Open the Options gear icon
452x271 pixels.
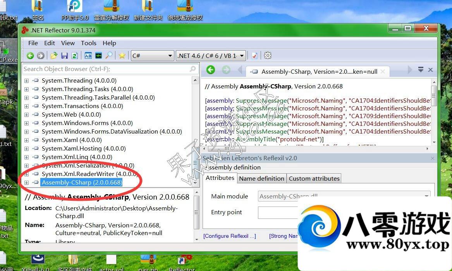268,56
